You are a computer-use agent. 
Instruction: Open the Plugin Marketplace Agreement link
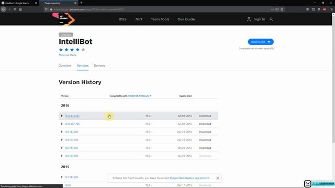189,178
